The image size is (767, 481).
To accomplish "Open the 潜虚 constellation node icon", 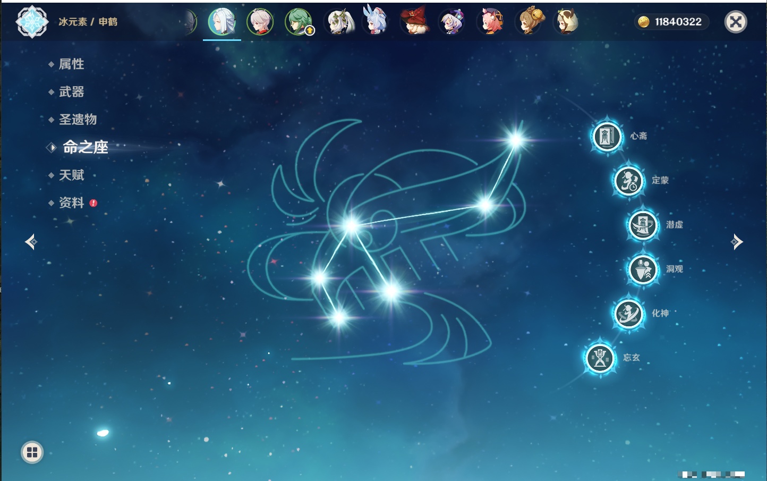I will 643,225.
